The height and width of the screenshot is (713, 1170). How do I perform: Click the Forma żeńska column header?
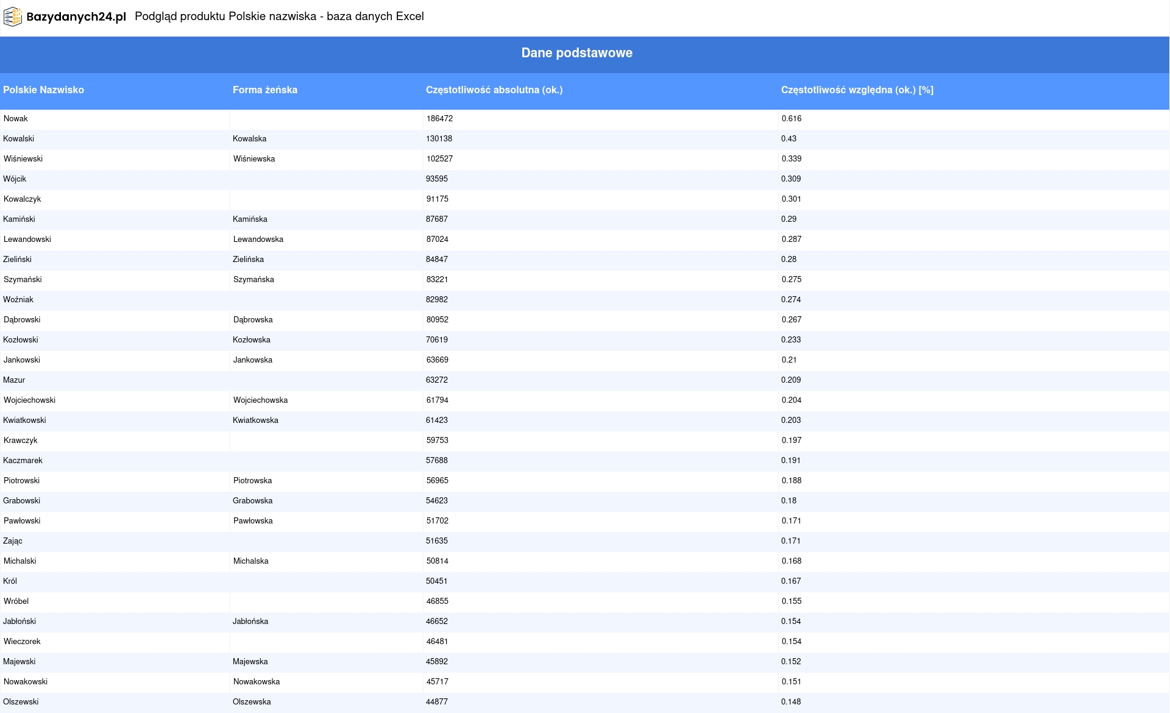(x=265, y=90)
